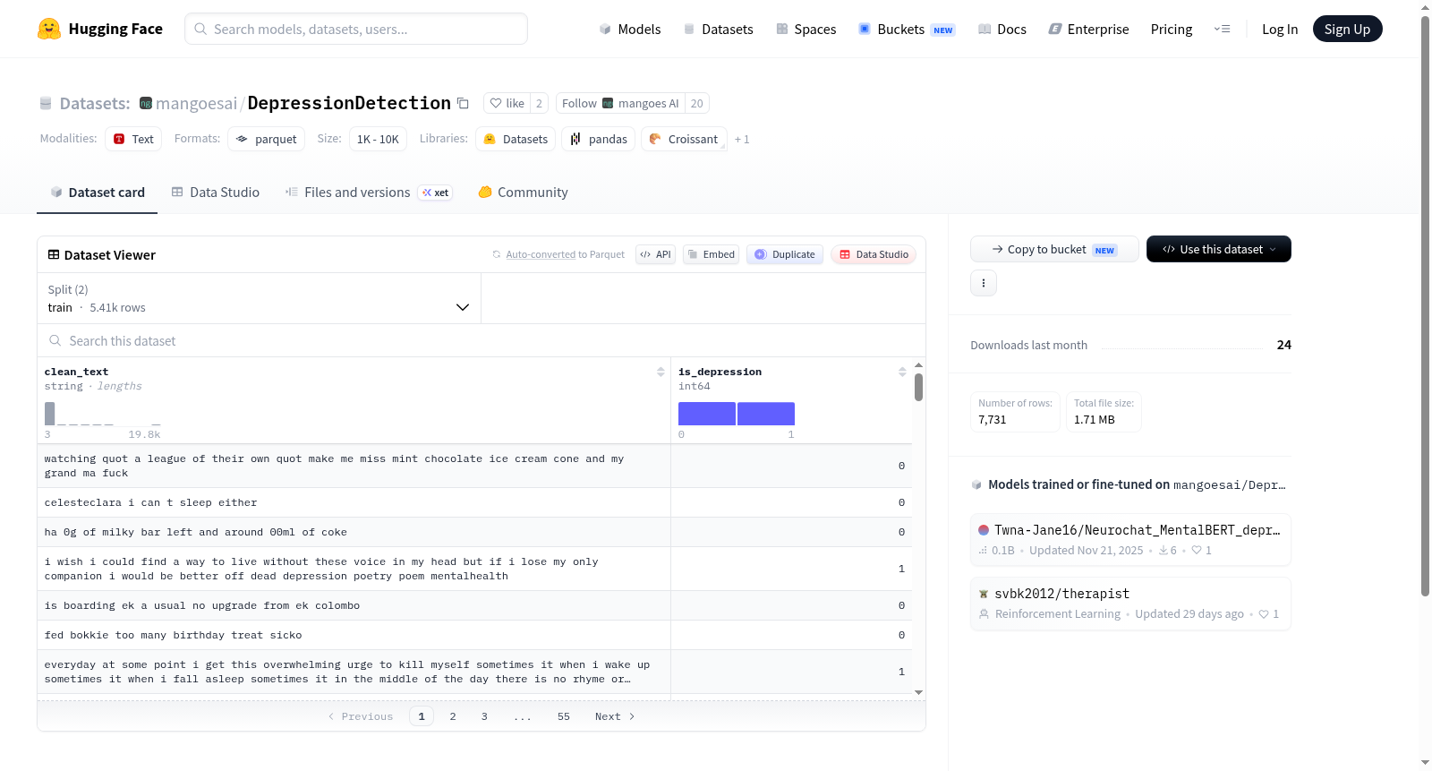This screenshot has height=771, width=1432.
Task: Open the Datasets nav item
Action: (x=719, y=29)
